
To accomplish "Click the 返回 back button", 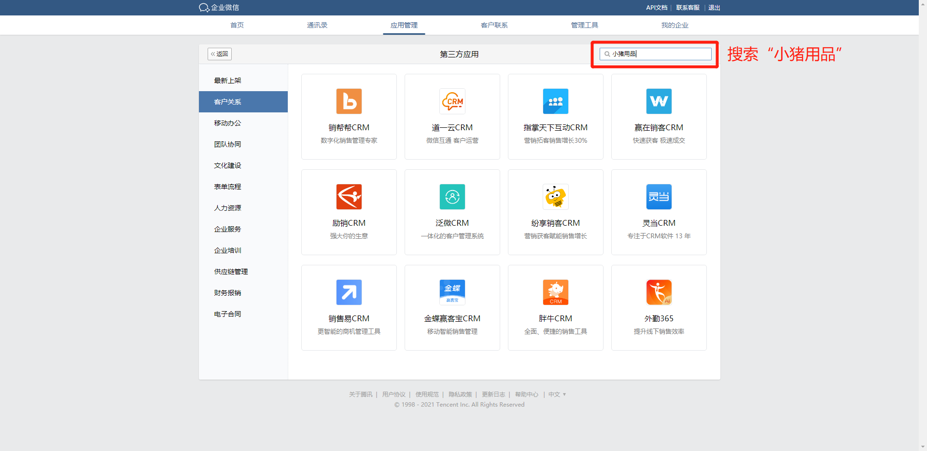I will pos(220,54).
